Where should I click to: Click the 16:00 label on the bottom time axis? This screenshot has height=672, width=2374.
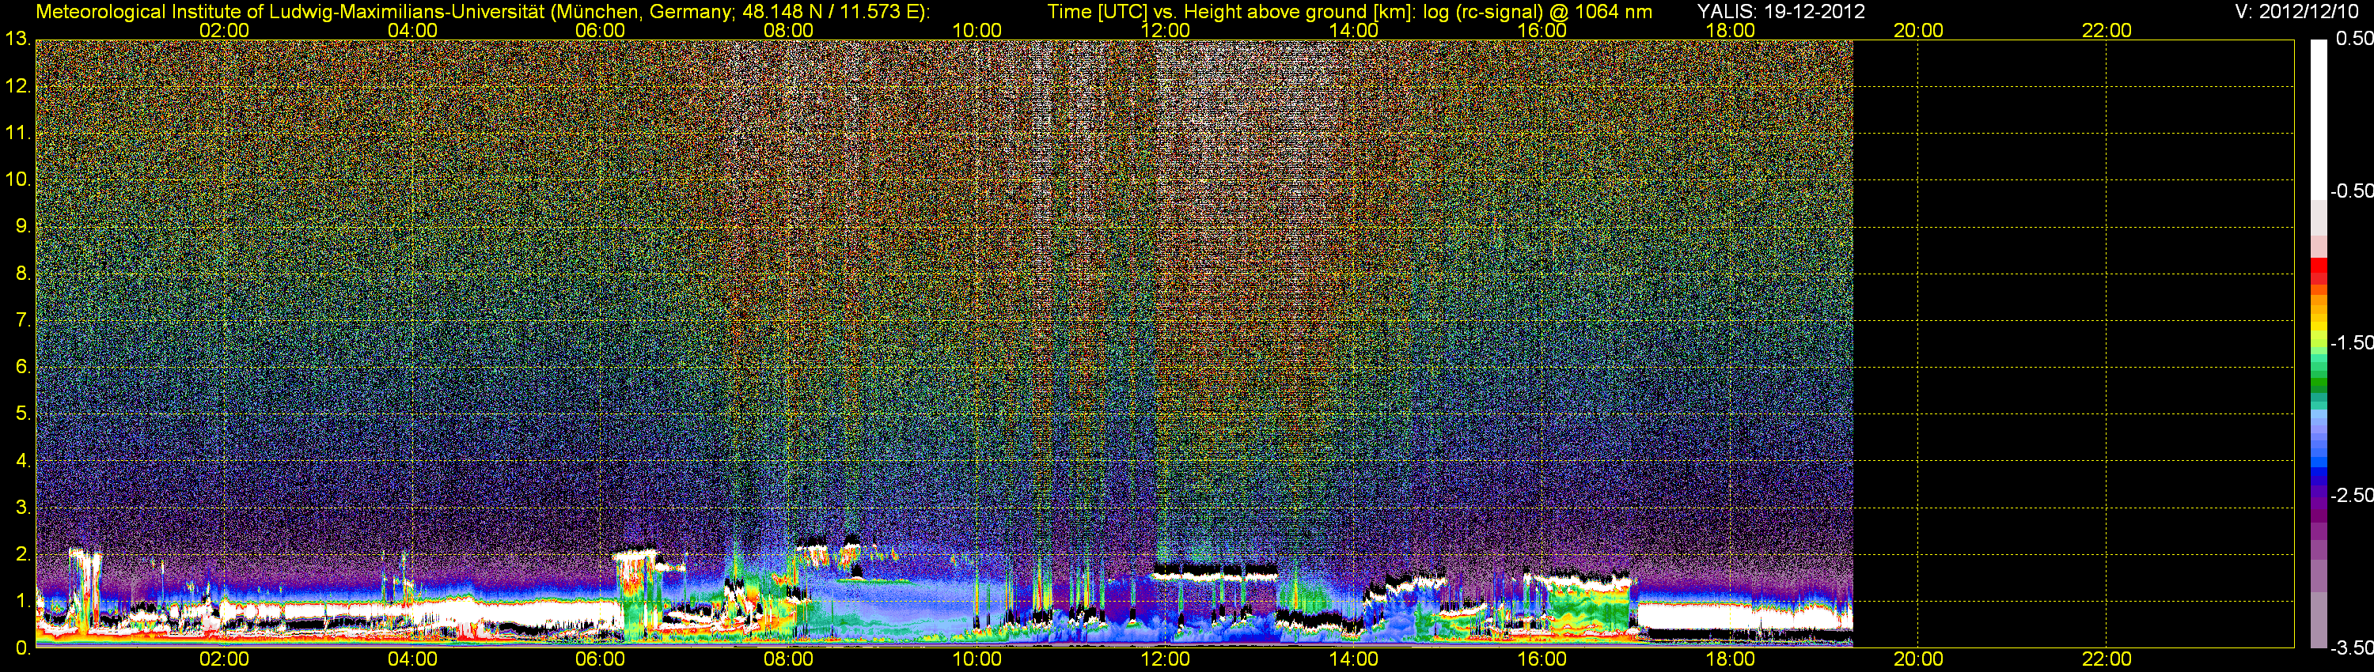pyautogui.click(x=1542, y=659)
